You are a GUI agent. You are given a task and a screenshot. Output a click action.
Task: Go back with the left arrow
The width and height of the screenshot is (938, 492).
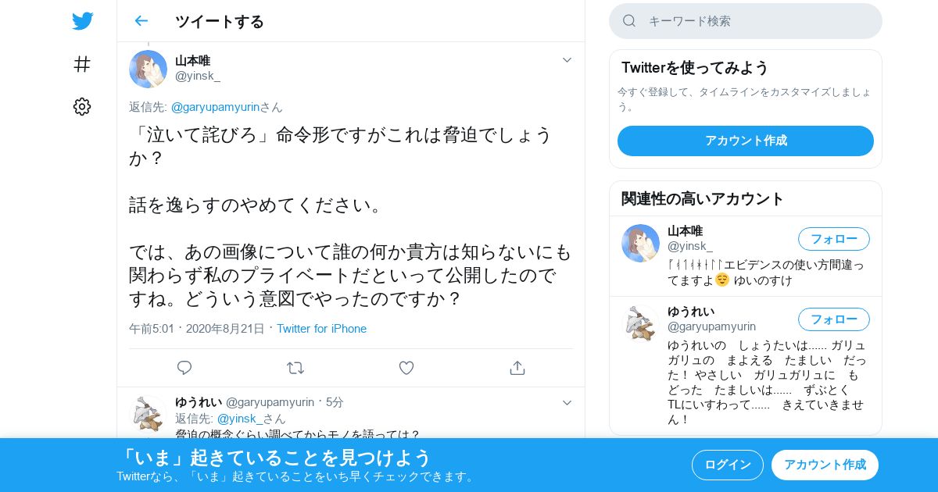(141, 21)
